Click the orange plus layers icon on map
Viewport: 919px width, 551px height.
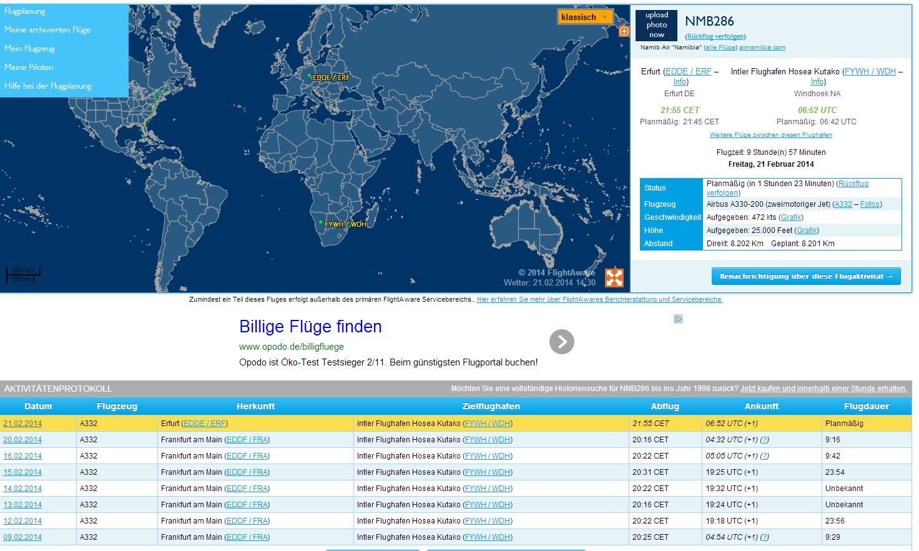click(624, 31)
